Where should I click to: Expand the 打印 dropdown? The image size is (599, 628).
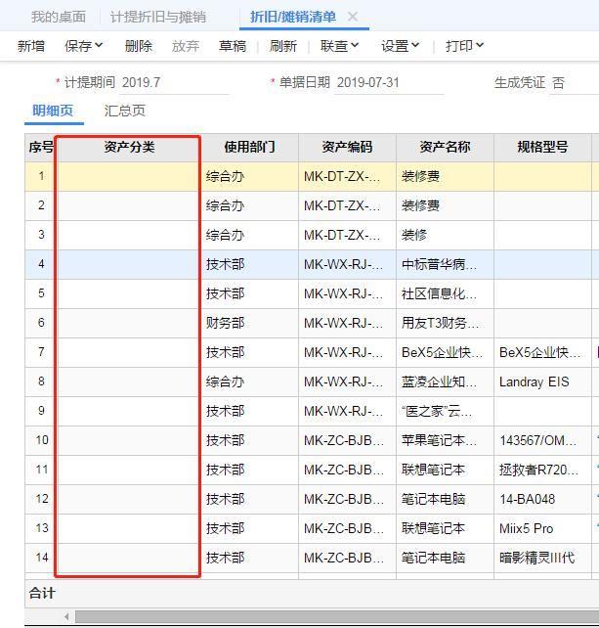(x=464, y=46)
